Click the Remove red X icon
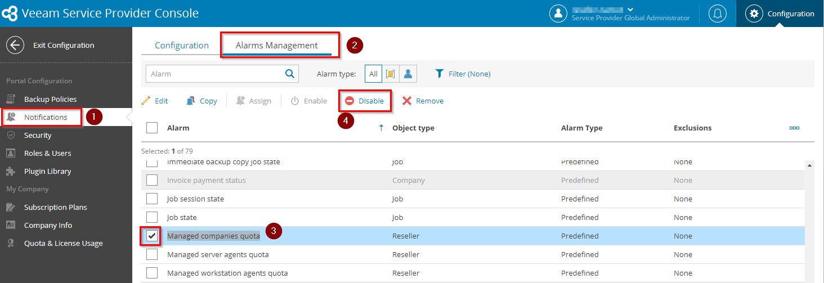Image resolution: width=824 pixels, height=283 pixels. [x=407, y=101]
